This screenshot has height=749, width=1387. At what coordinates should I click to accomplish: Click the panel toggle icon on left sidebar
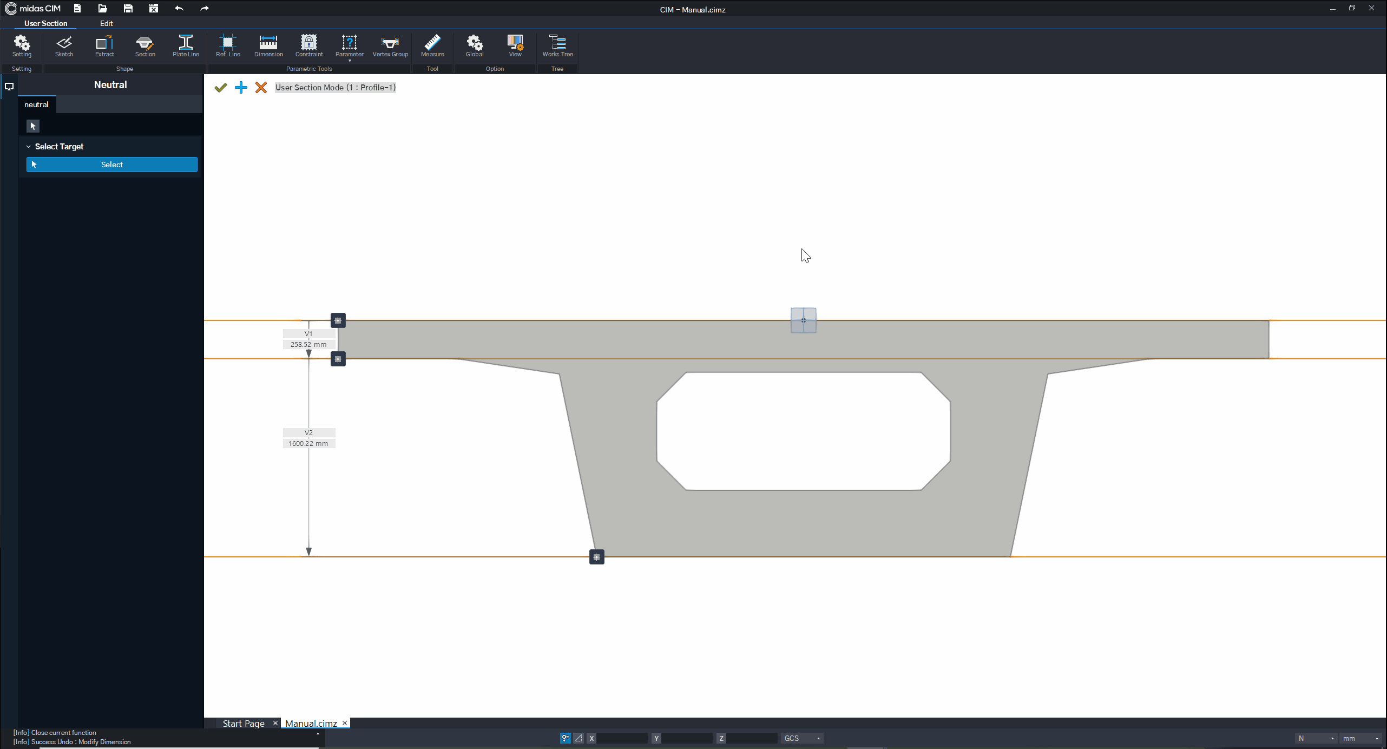tap(9, 87)
